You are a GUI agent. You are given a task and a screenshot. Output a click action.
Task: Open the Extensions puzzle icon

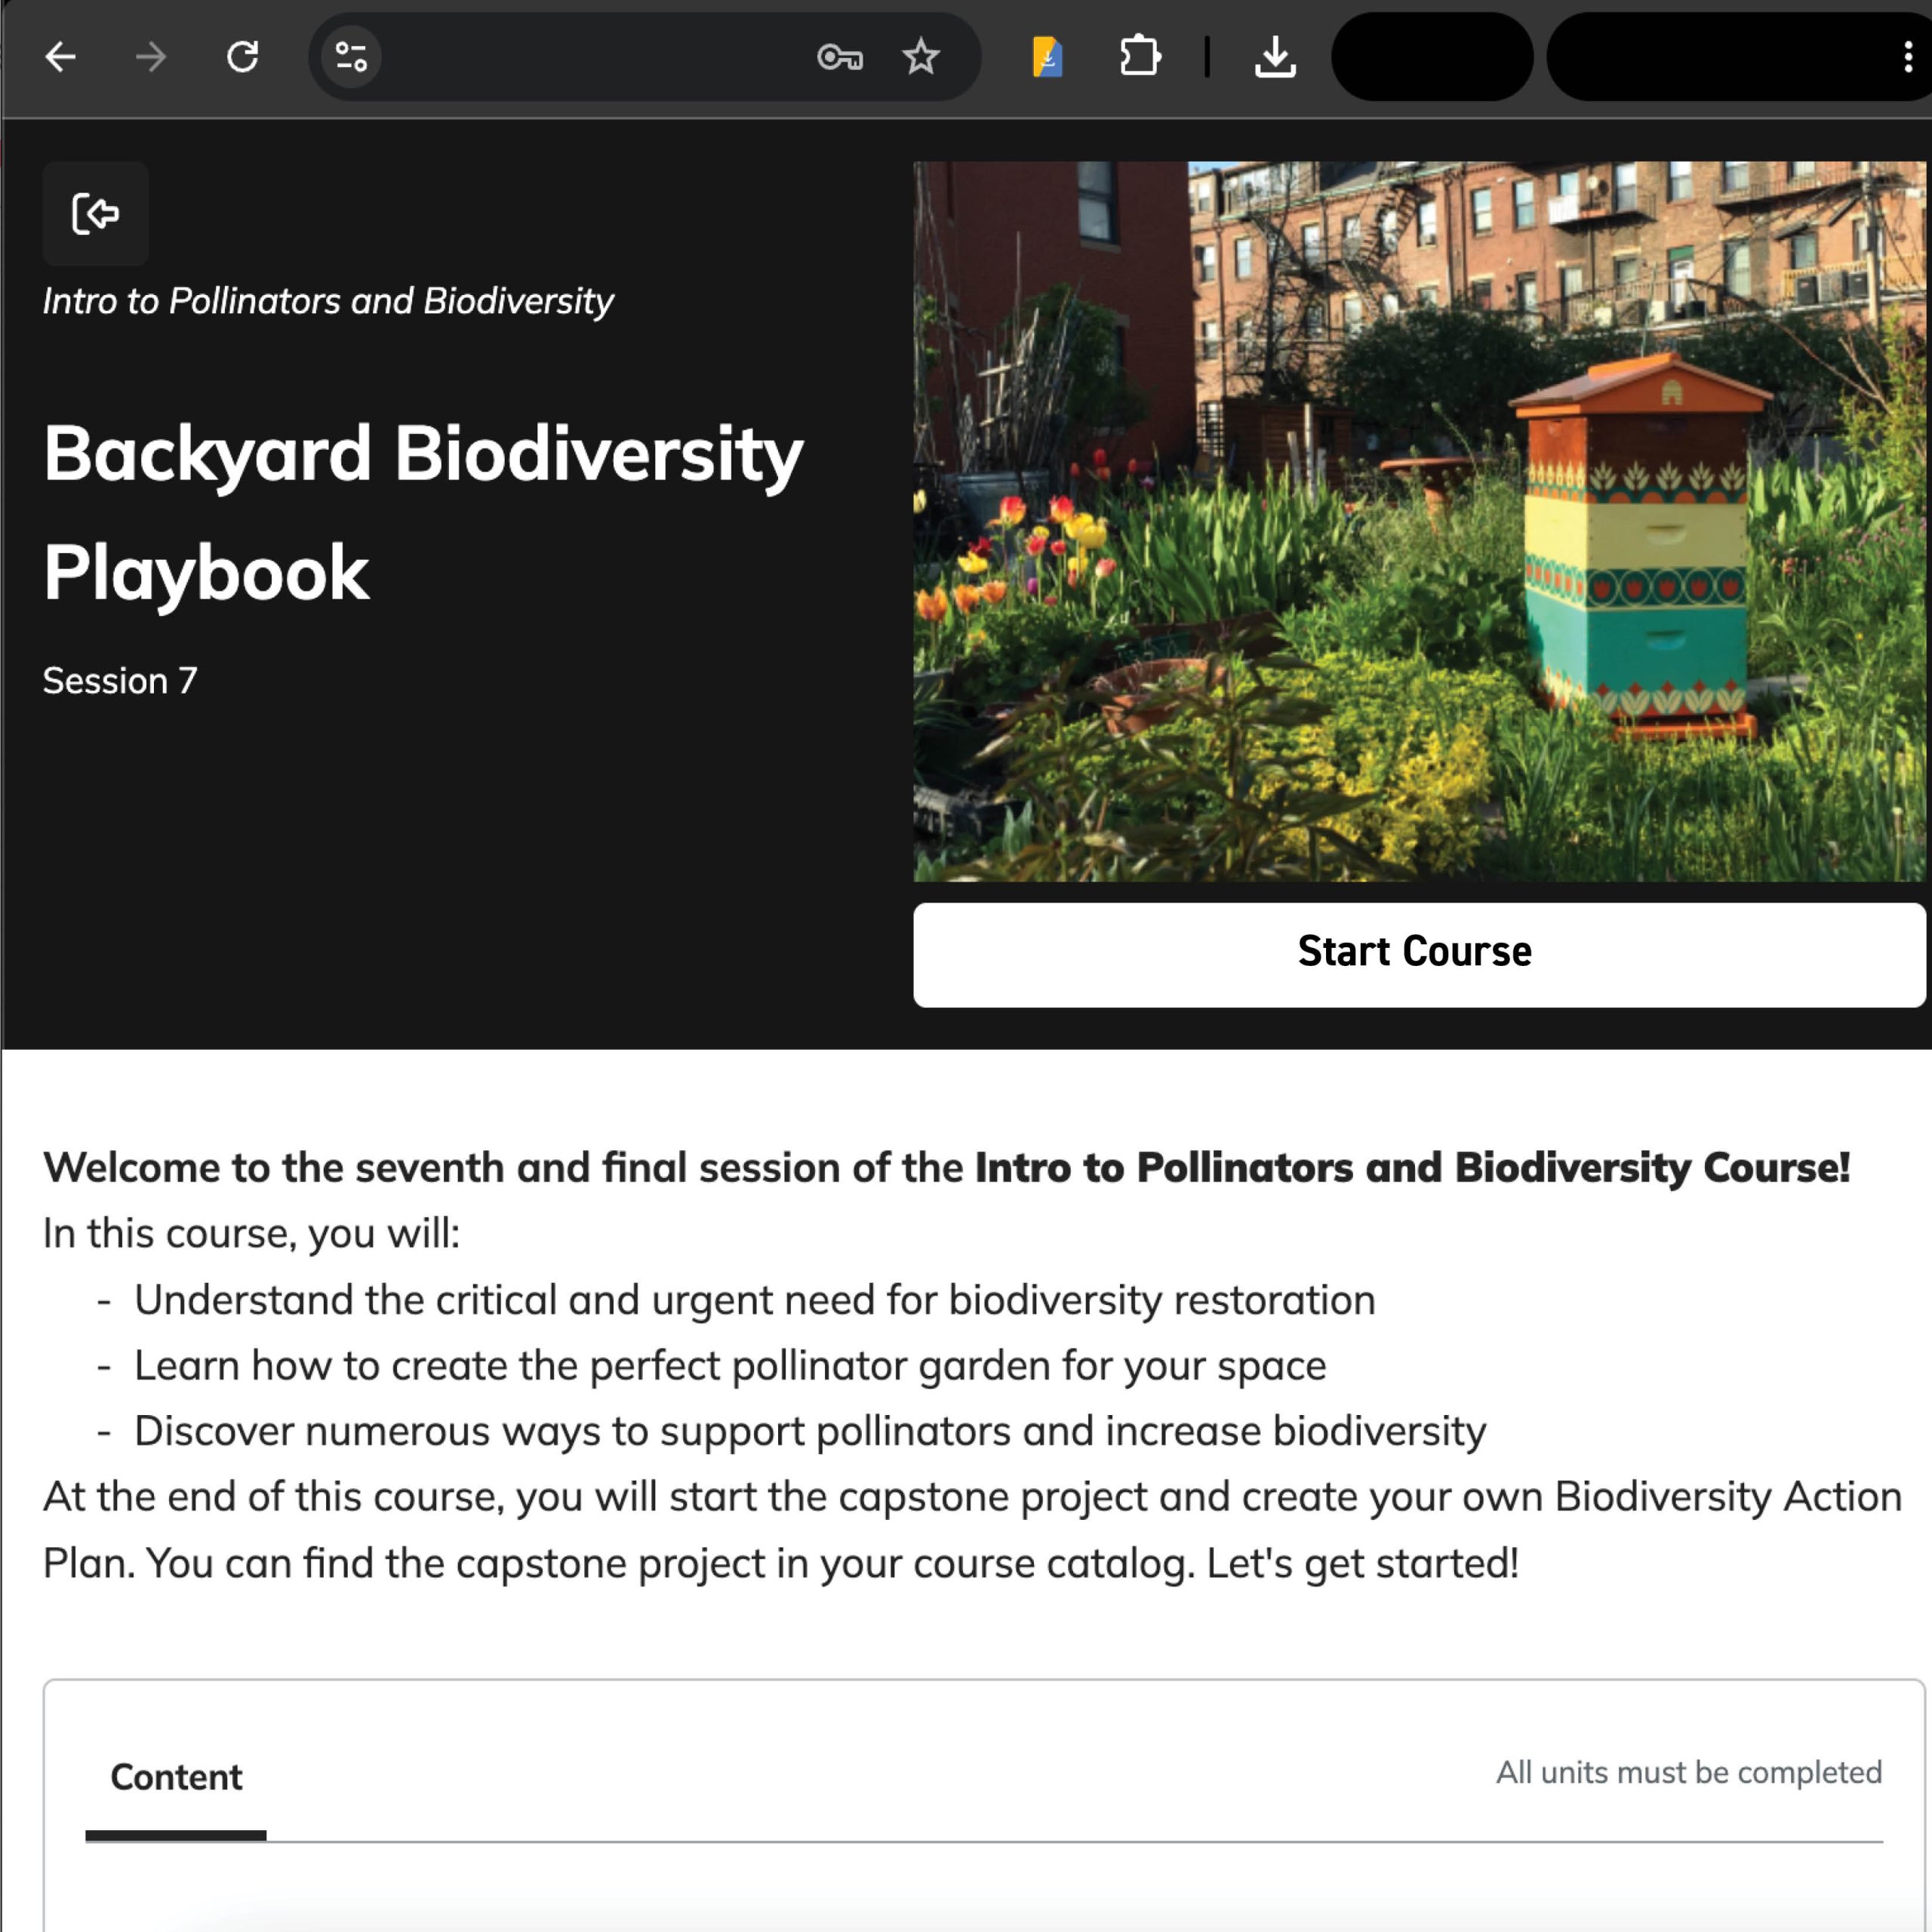(1140, 57)
